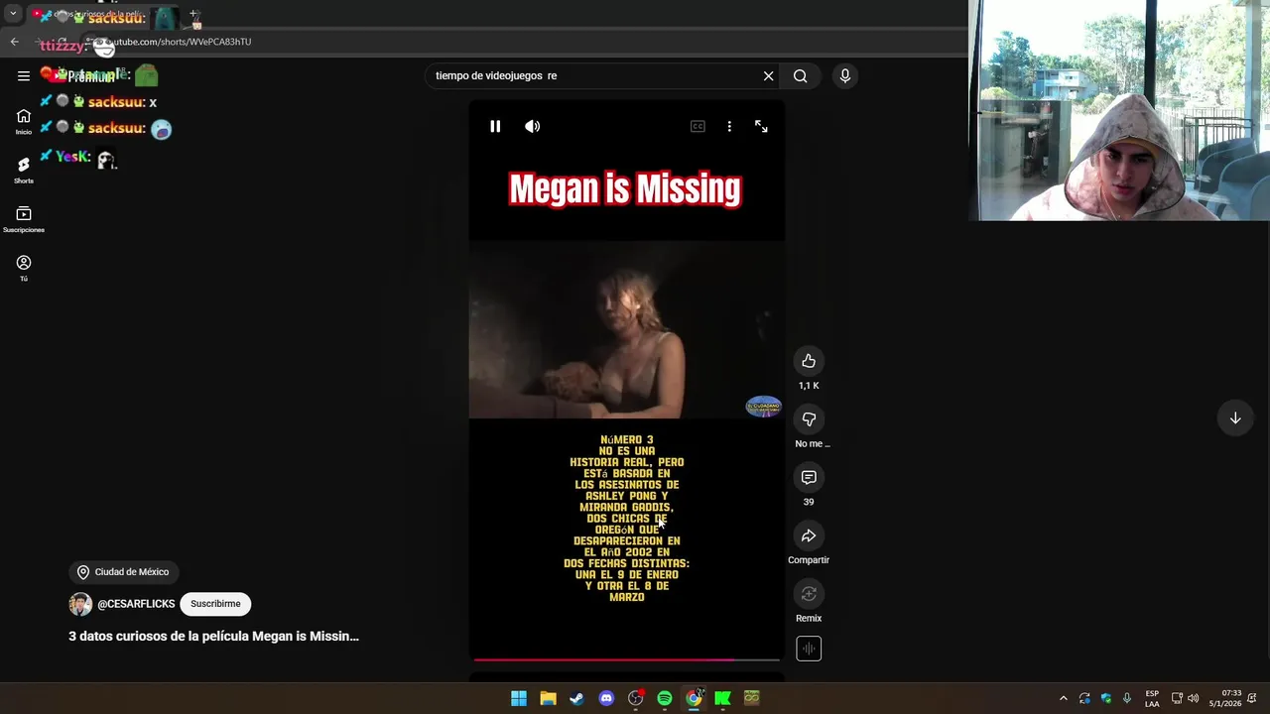Click the microphone tray icon
Viewport: 1270px width, 714px height.
click(1127, 698)
